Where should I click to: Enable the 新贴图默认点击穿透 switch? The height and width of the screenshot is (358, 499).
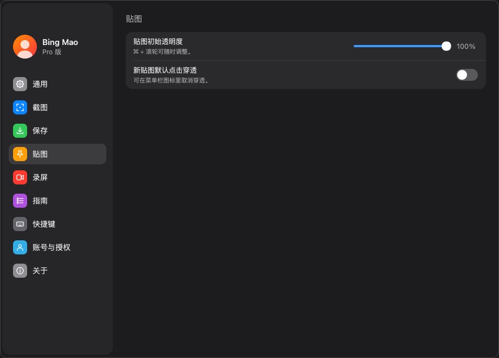point(467,75)
